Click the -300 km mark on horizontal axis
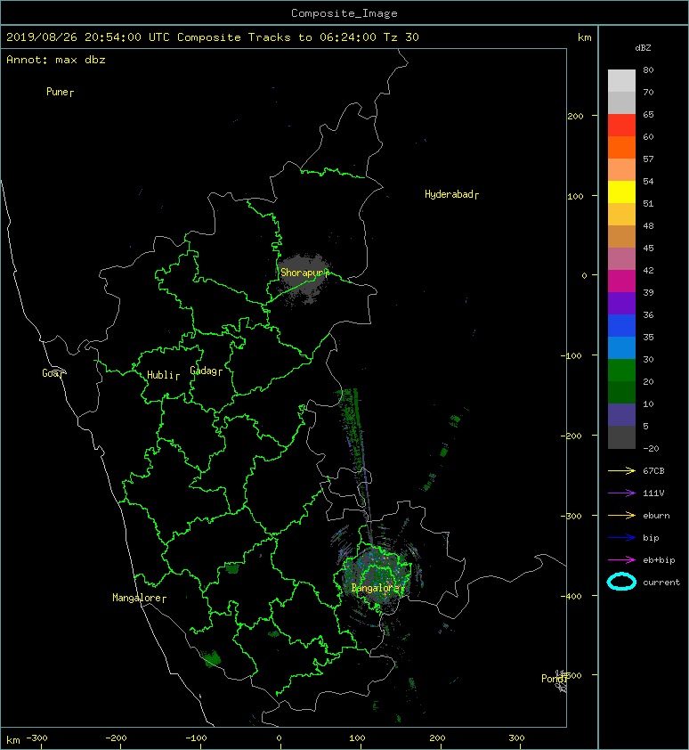The image size is (689, 750). pos(36,738)
